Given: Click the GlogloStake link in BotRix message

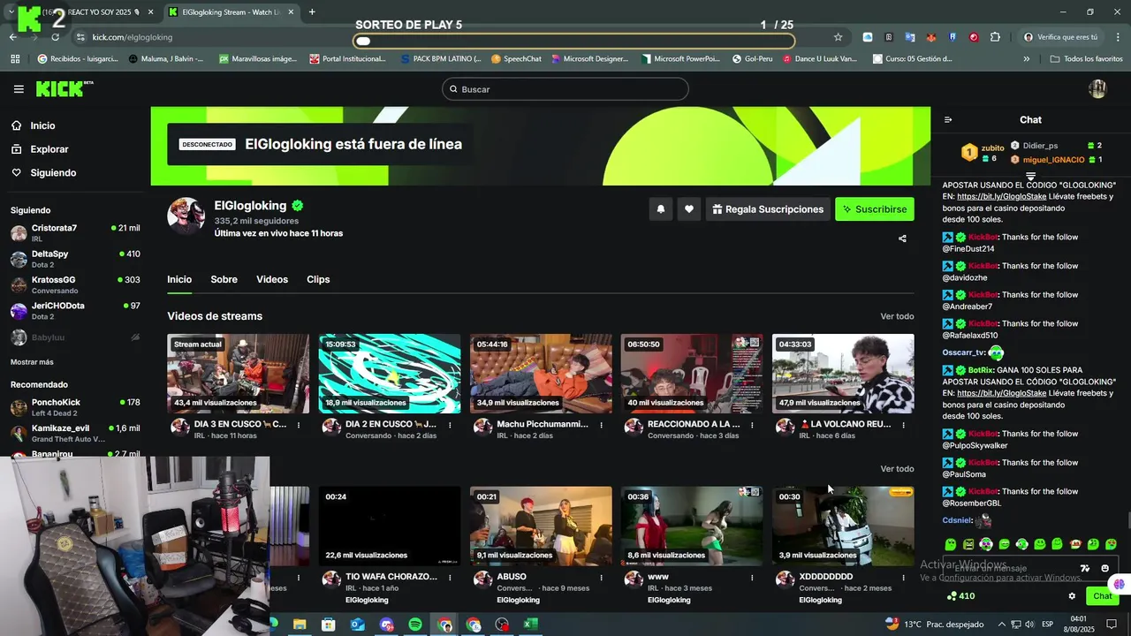Looking at the screenshot, I should click(x=1001, y=393).
